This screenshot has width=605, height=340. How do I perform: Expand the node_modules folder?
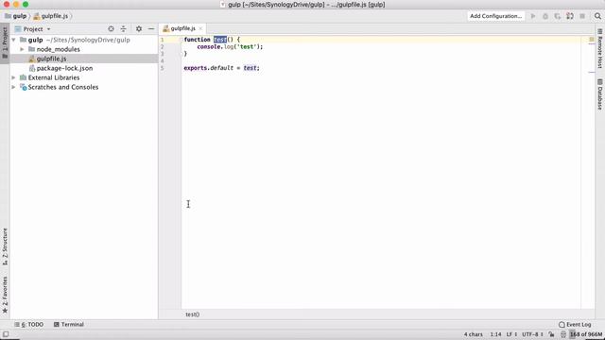coord(22,49)
